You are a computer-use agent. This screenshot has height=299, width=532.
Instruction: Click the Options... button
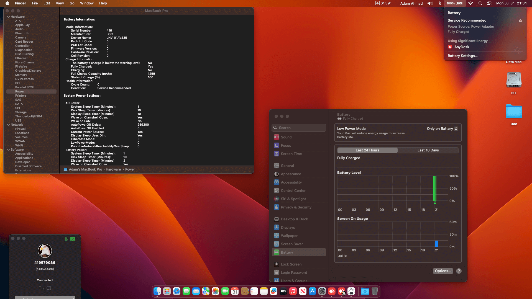pos(443,271)
